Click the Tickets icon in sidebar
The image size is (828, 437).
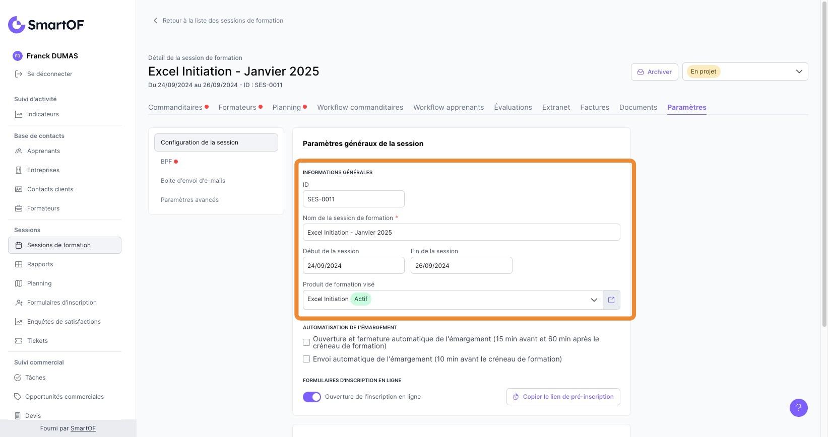[19, 341]
